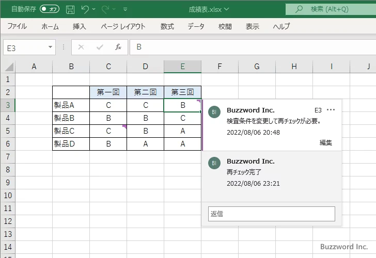Click the Select All corner triangle

[9, 67]
